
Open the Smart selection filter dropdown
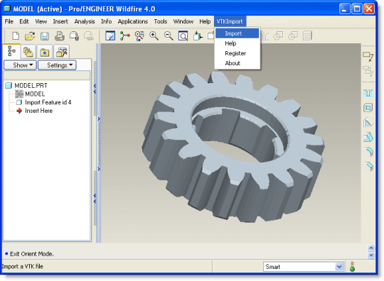point(339,267)
